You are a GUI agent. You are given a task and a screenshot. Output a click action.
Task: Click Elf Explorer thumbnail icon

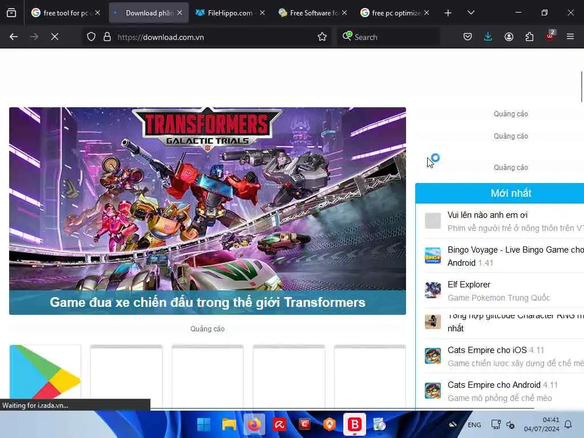(x=433, y=290)
